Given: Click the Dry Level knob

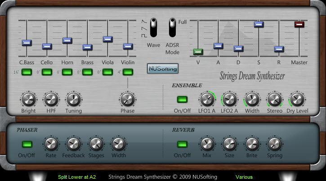Looking at the screenshot, I should click(x=296, y=99).
